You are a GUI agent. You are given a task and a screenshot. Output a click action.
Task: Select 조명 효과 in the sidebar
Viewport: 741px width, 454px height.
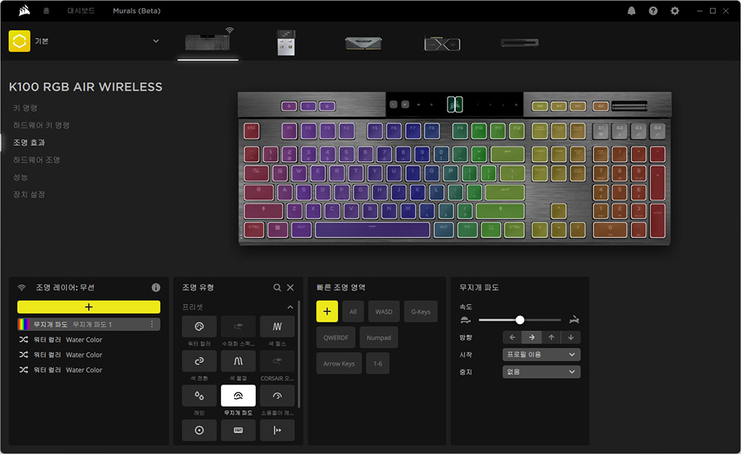[x=29, y=143]
